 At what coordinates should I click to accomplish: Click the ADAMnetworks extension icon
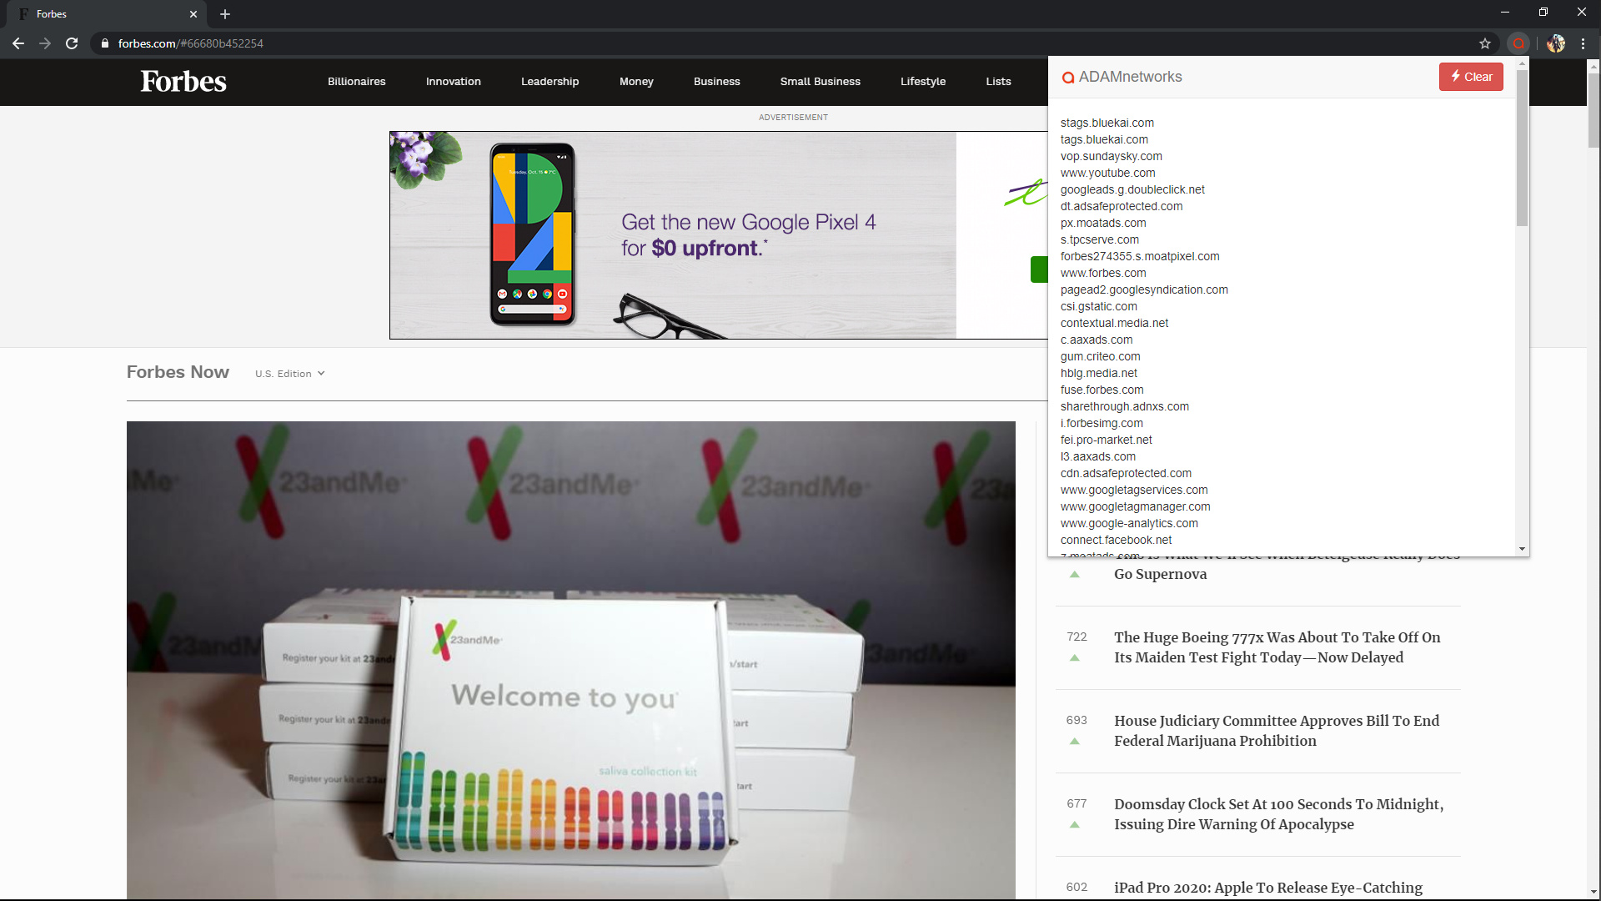pyautogui.click(x=1518, y=43)
